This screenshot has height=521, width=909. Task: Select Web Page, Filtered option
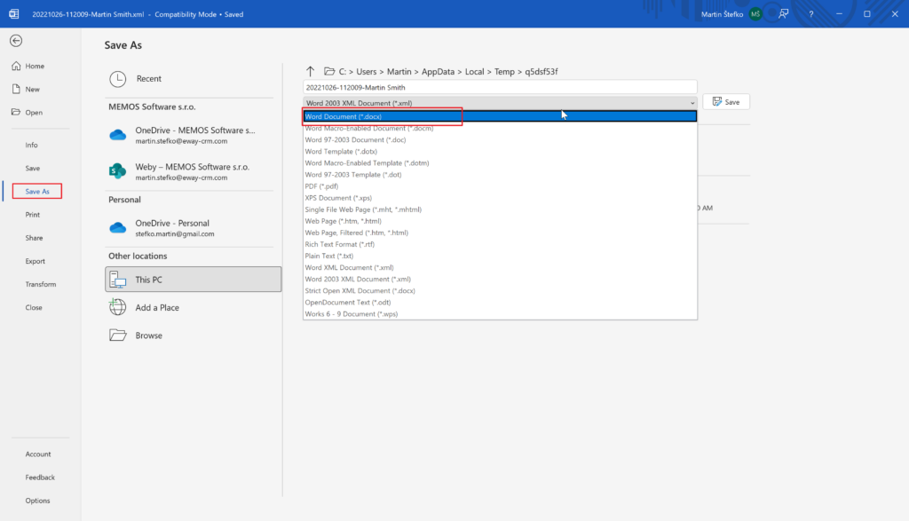pyautogui.click(x=500, y=233)
